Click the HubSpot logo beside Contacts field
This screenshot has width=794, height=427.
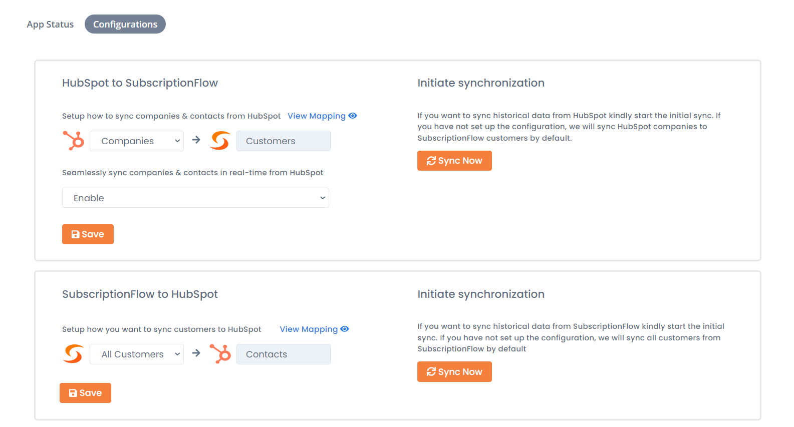point(220,354)
